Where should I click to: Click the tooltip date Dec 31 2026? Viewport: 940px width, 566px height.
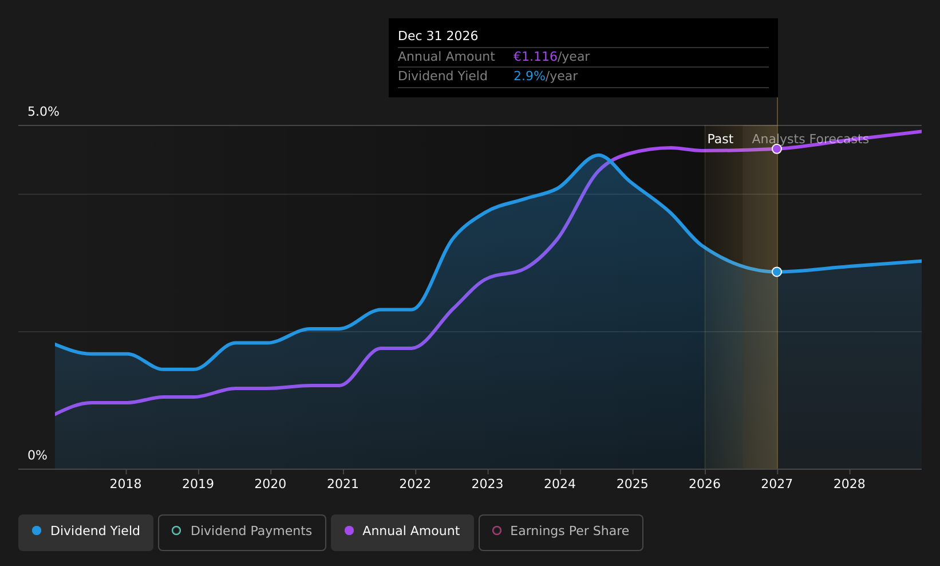click(438, 36)
